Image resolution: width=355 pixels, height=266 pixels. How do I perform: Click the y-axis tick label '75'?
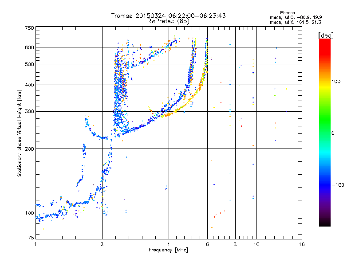pyautogui.click(x=31, y=238)
